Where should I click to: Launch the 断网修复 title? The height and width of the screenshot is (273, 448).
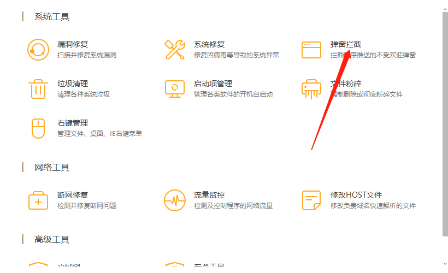[x=73, y=195]
